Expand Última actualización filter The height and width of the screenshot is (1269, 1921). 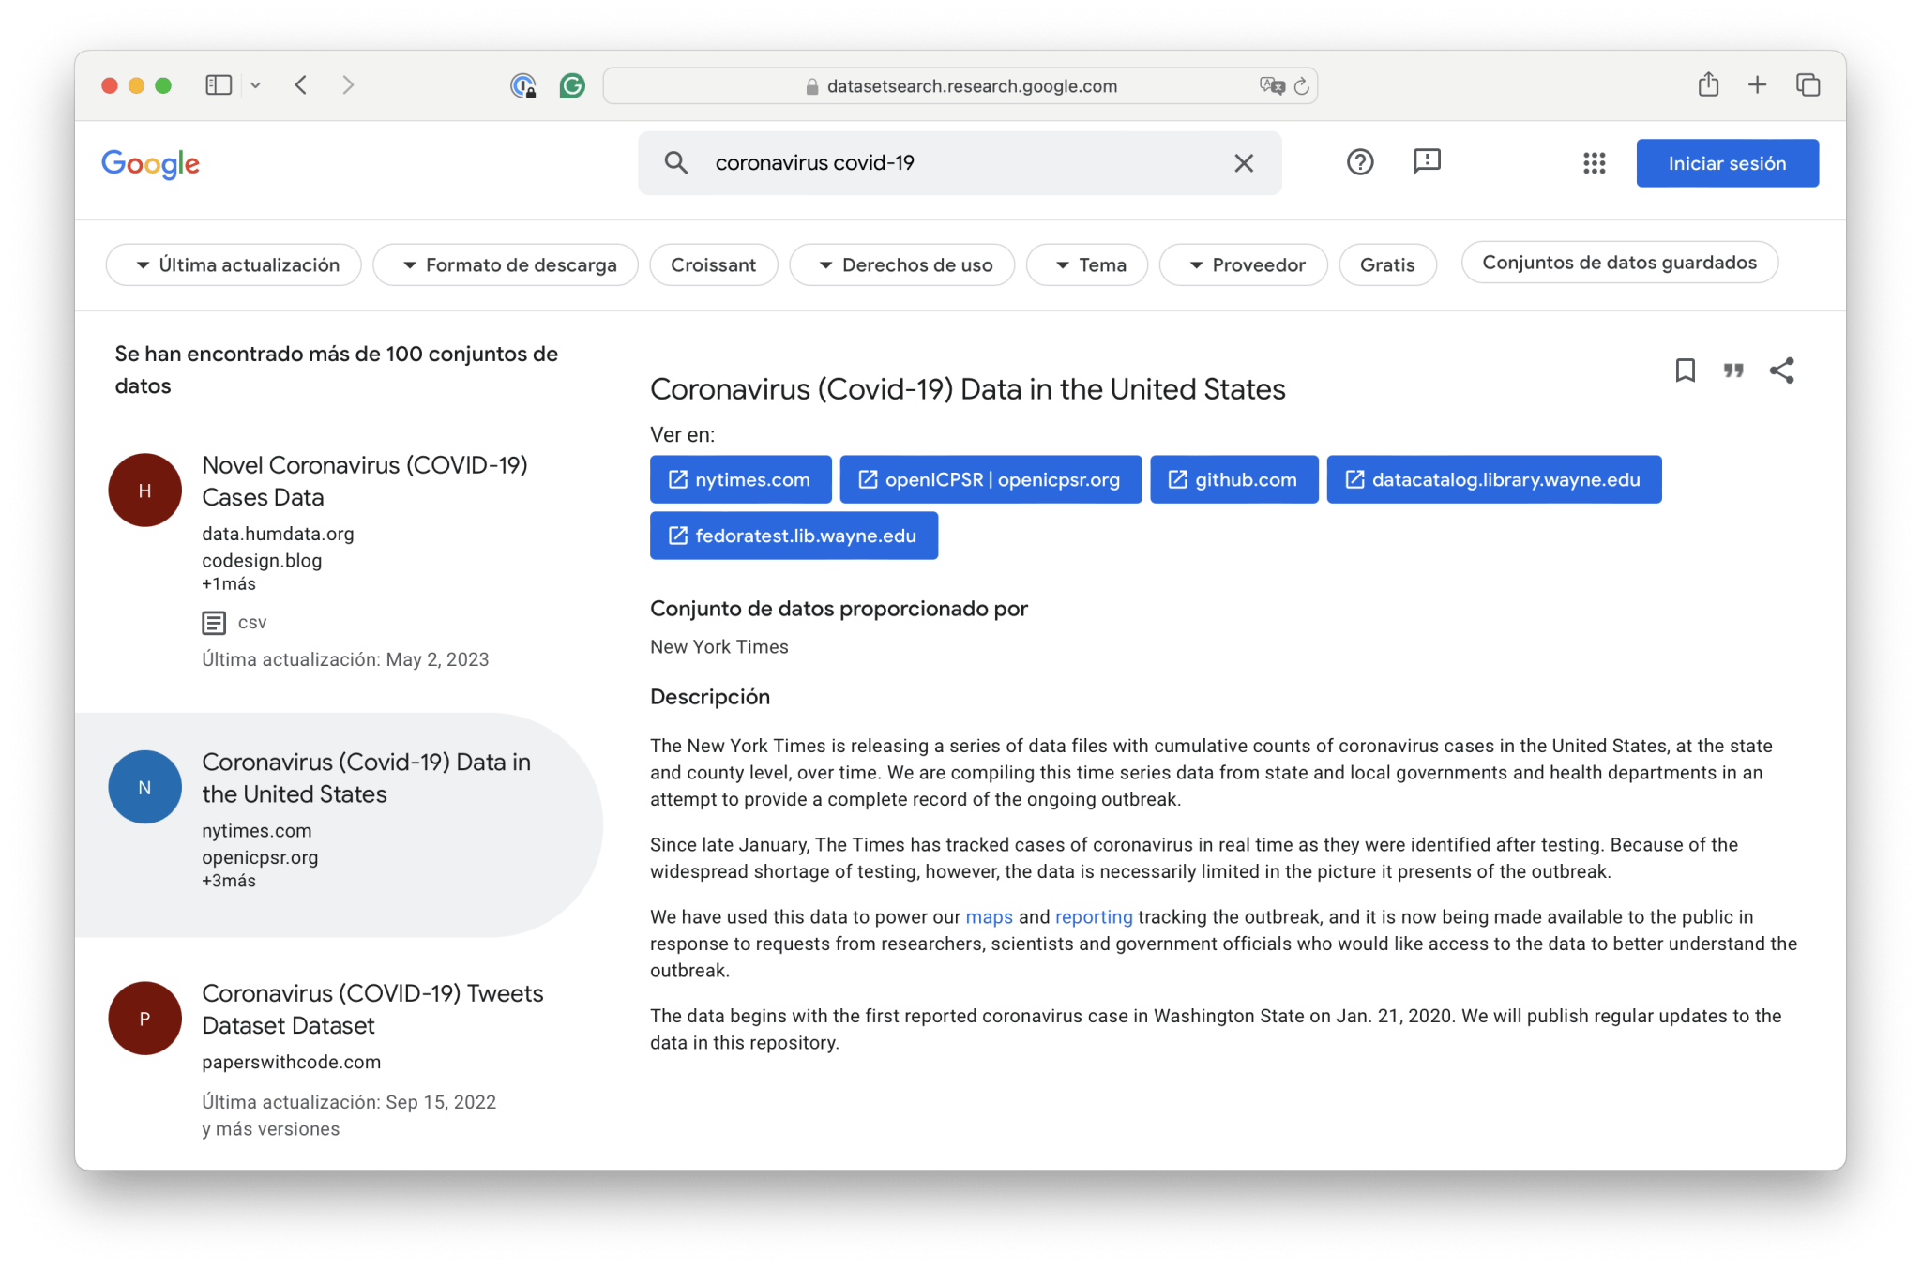point(234,265)
